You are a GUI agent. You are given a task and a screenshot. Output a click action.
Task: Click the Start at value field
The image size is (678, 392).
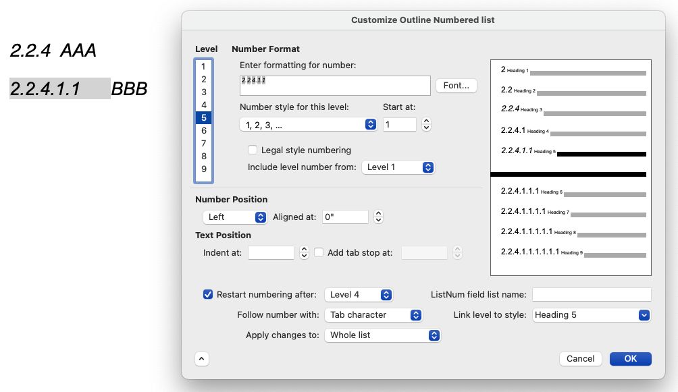(400, 124)
